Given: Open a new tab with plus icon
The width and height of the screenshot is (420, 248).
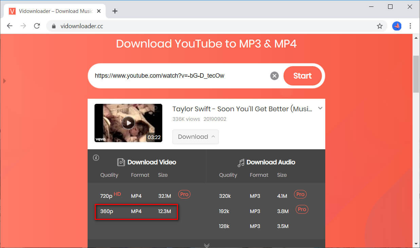Looking at the screenshot, I should (115, 11).
